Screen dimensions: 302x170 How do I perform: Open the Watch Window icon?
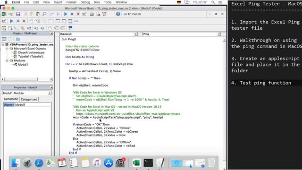coord(70,21)
